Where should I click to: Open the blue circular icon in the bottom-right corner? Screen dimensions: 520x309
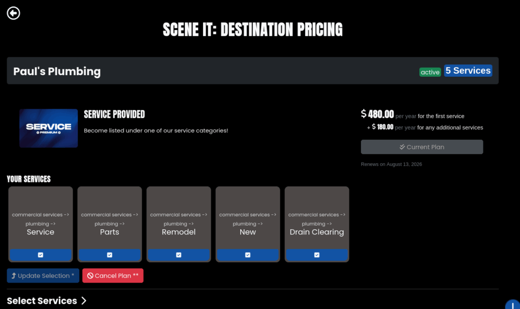[513, 303]
